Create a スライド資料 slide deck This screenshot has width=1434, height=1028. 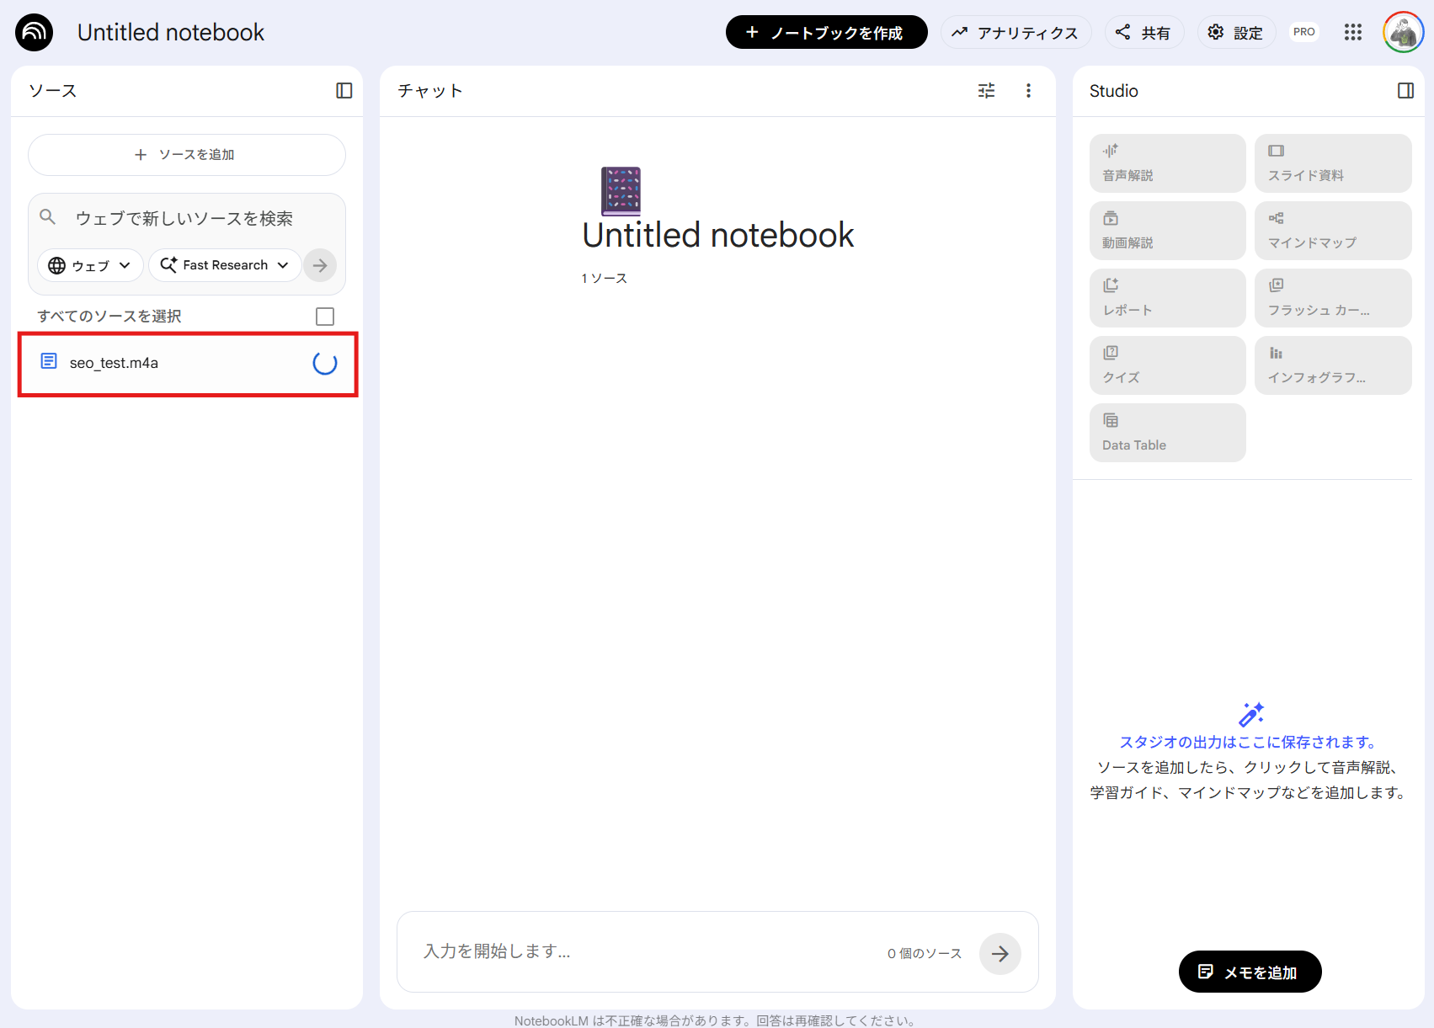(x=1332, y=162)
